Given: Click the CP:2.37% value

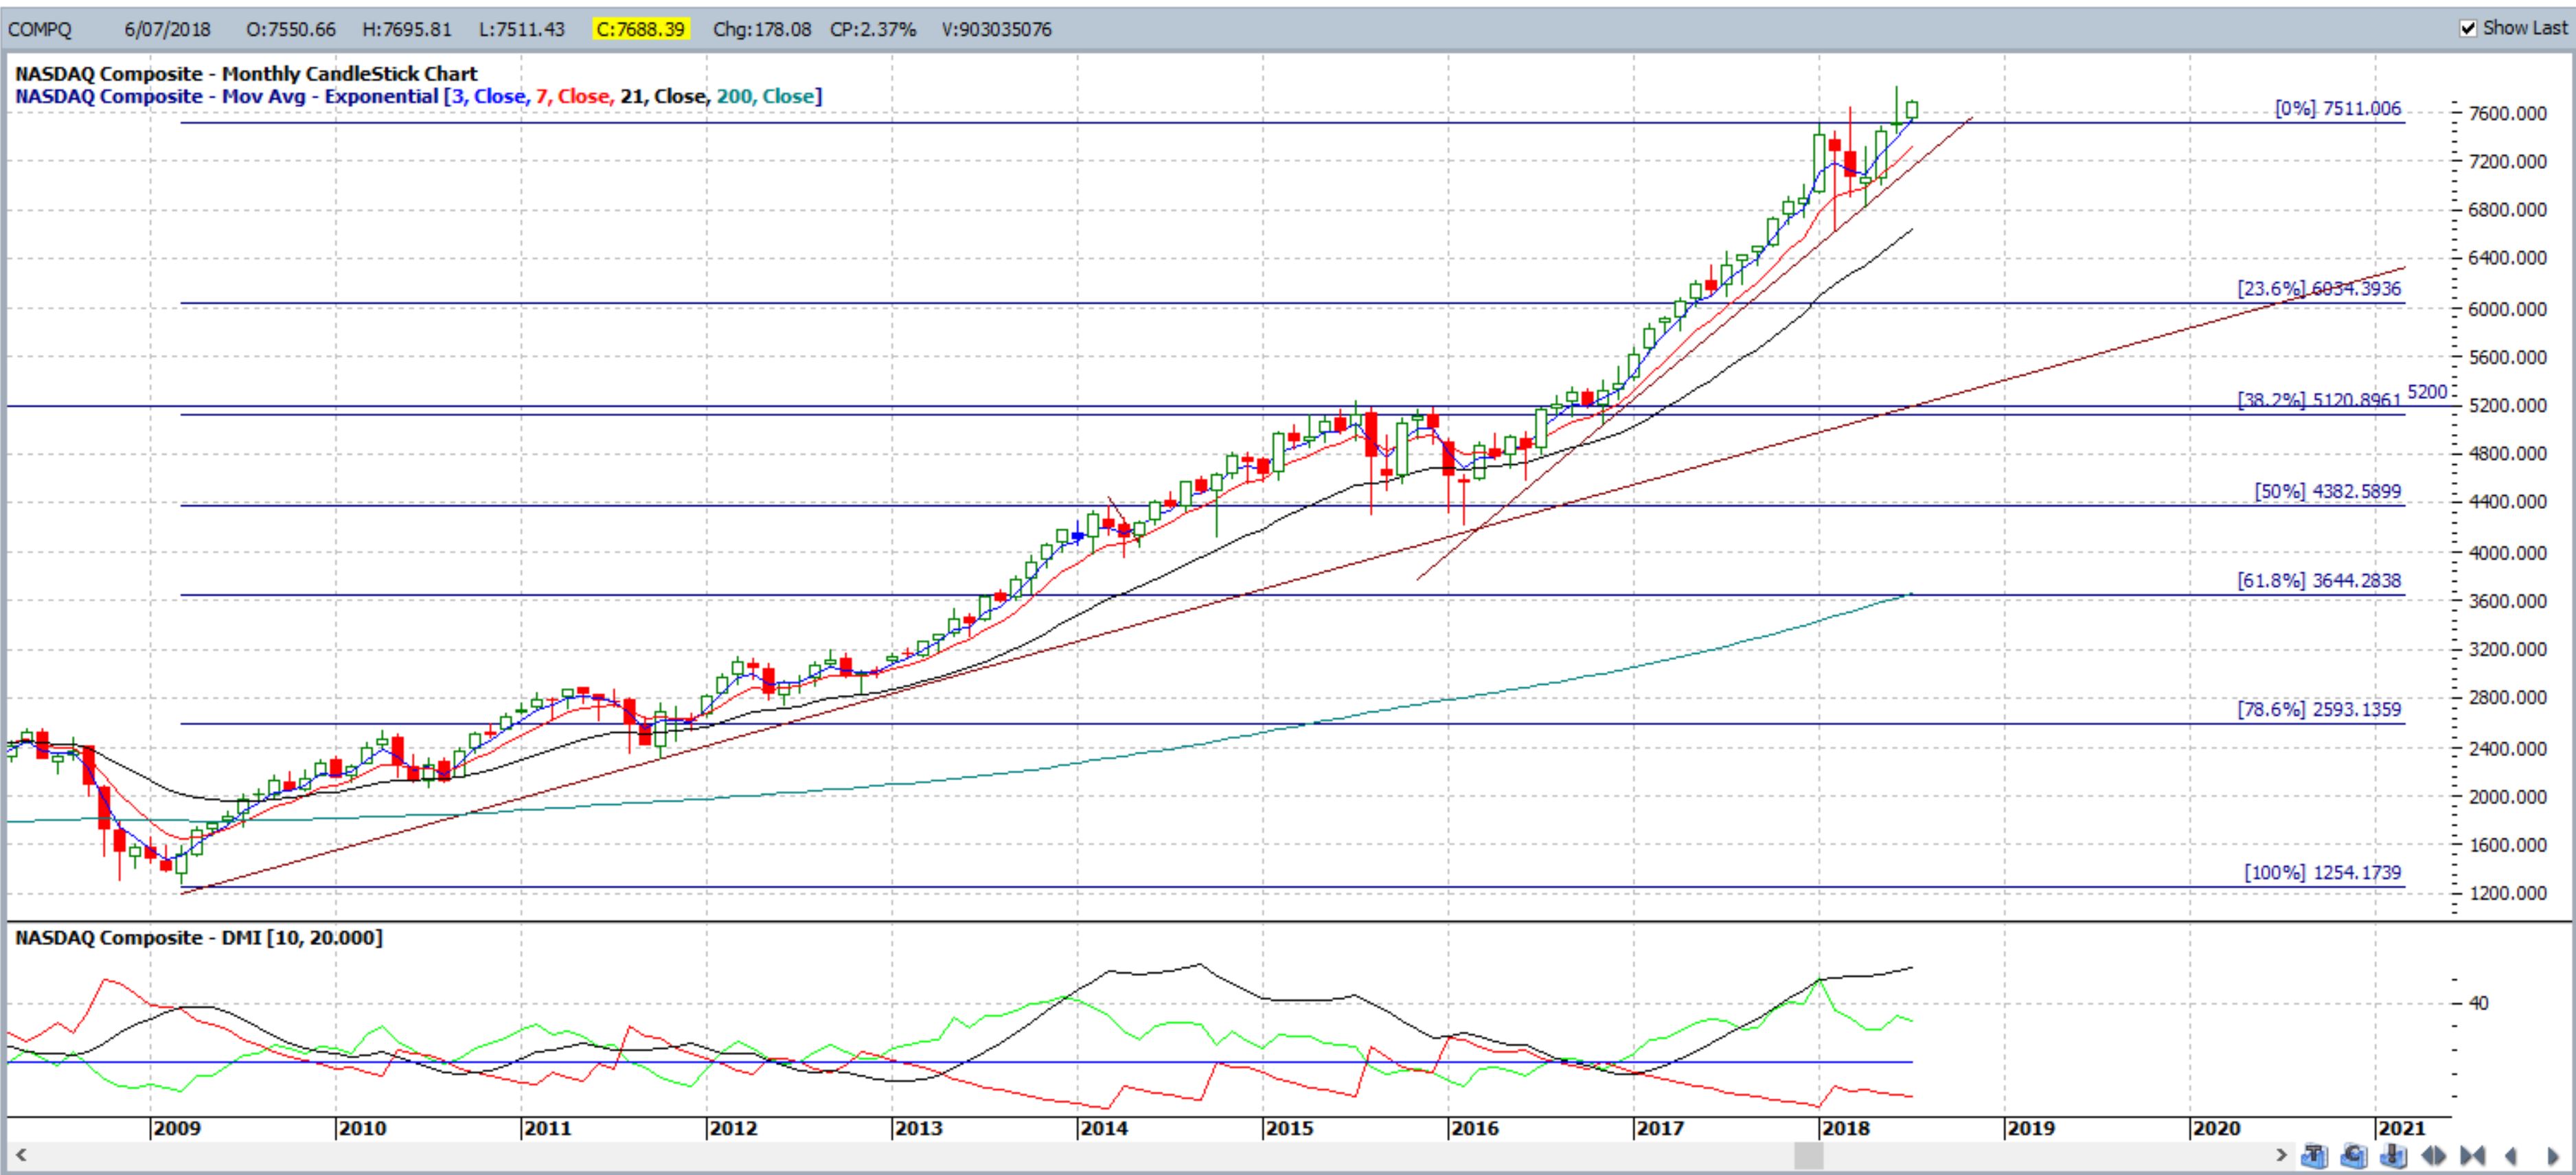Looking at the screenshot, I should (873, 29).
